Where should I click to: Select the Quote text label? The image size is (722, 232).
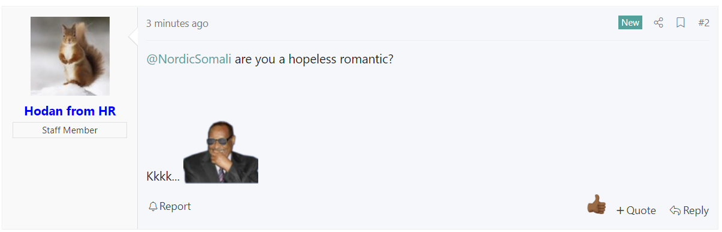pos(641,210)
